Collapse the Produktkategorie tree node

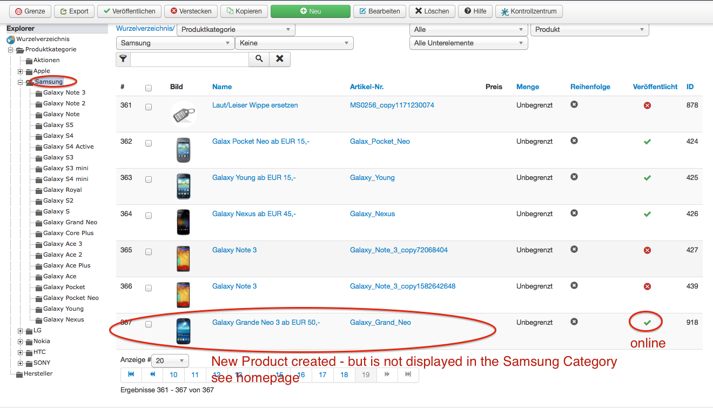(10, 50)
